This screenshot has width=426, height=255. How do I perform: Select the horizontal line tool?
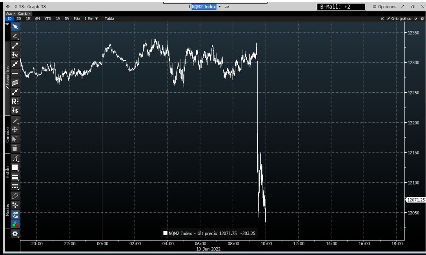pos(15,73)
